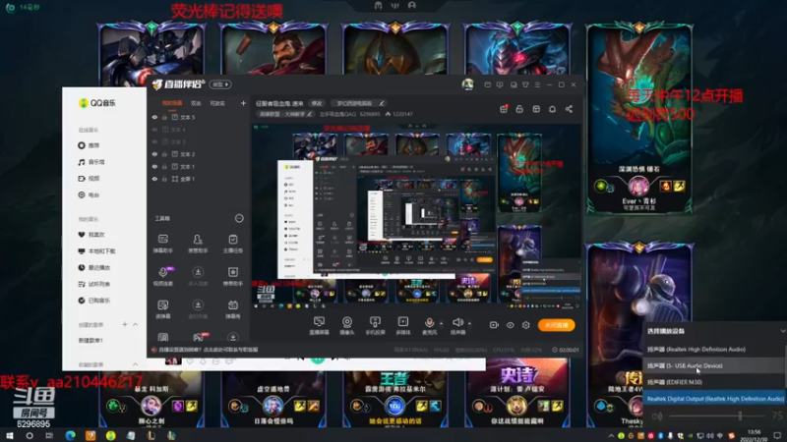Add 多媒体 media source
This screenshot has height=442, width=787.
(x=403, y=325)
